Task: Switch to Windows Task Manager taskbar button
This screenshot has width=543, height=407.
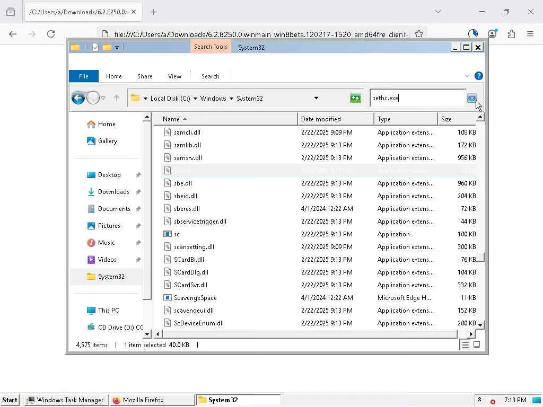Action: point(65,400)
